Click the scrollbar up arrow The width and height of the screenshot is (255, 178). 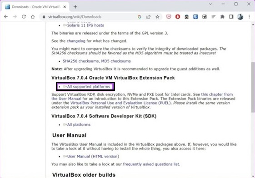click(253, 25)
